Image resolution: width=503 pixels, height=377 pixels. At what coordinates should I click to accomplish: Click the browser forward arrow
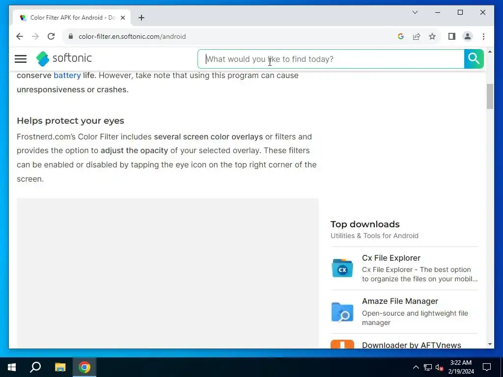tap(35, 36)
